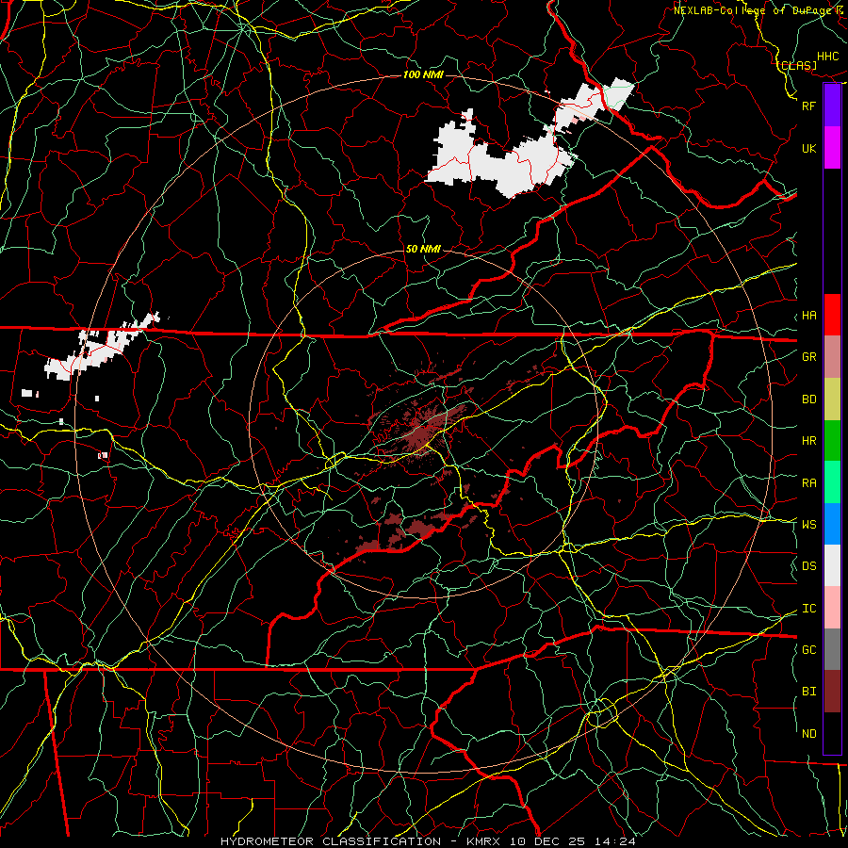Viewport: 848px width, 848px height.
Task: Click the 100 NMI range ring label
Action: (x=423, y=74)
